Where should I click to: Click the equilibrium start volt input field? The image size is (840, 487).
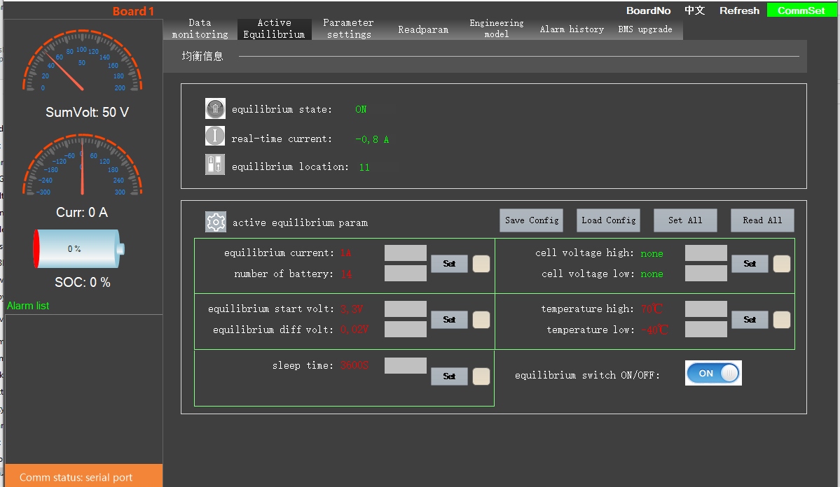pos(405,309)
